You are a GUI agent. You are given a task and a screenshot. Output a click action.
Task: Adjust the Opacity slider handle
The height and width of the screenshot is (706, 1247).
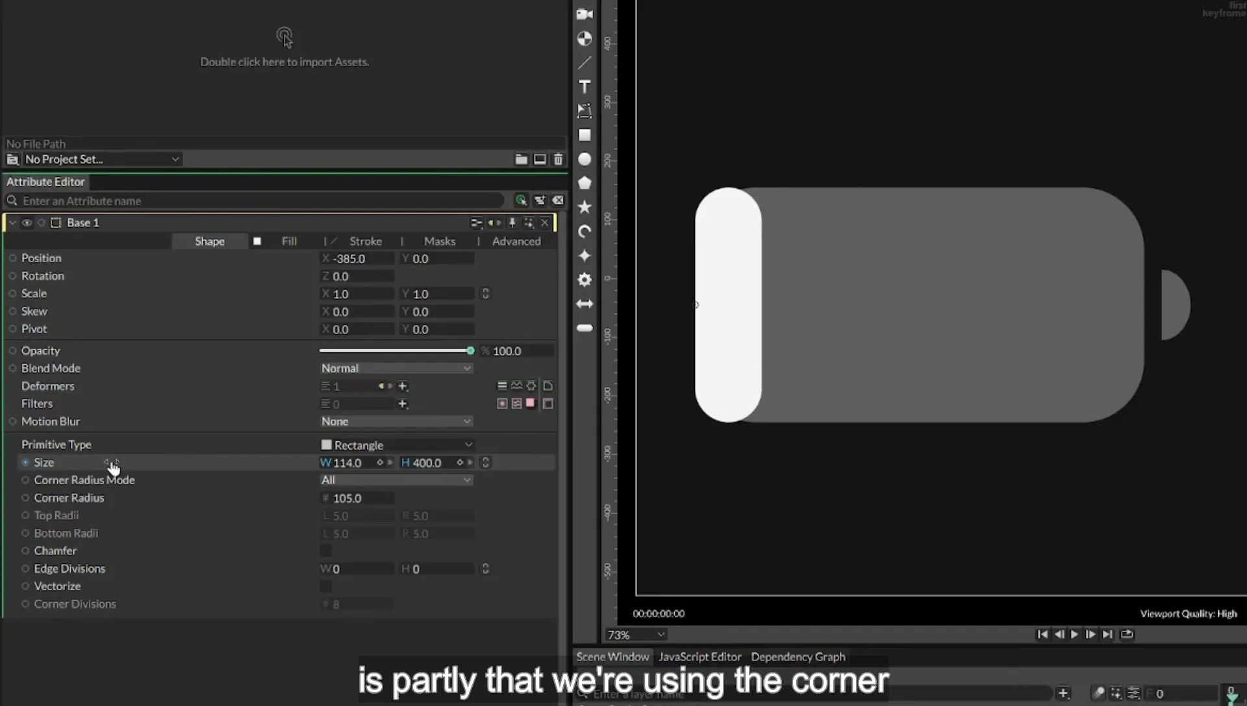coord(470,350)
